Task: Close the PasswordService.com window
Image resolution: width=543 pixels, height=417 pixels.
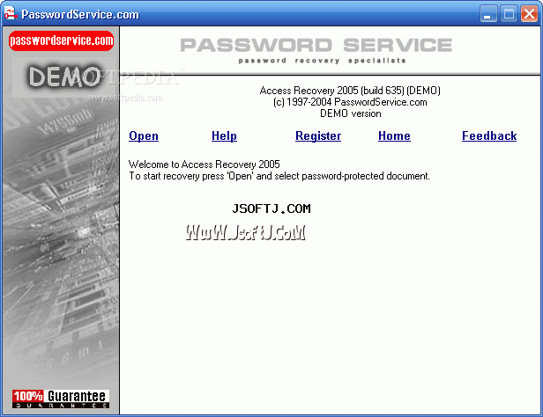Action: pyautogui.click(x=529, y=14)
